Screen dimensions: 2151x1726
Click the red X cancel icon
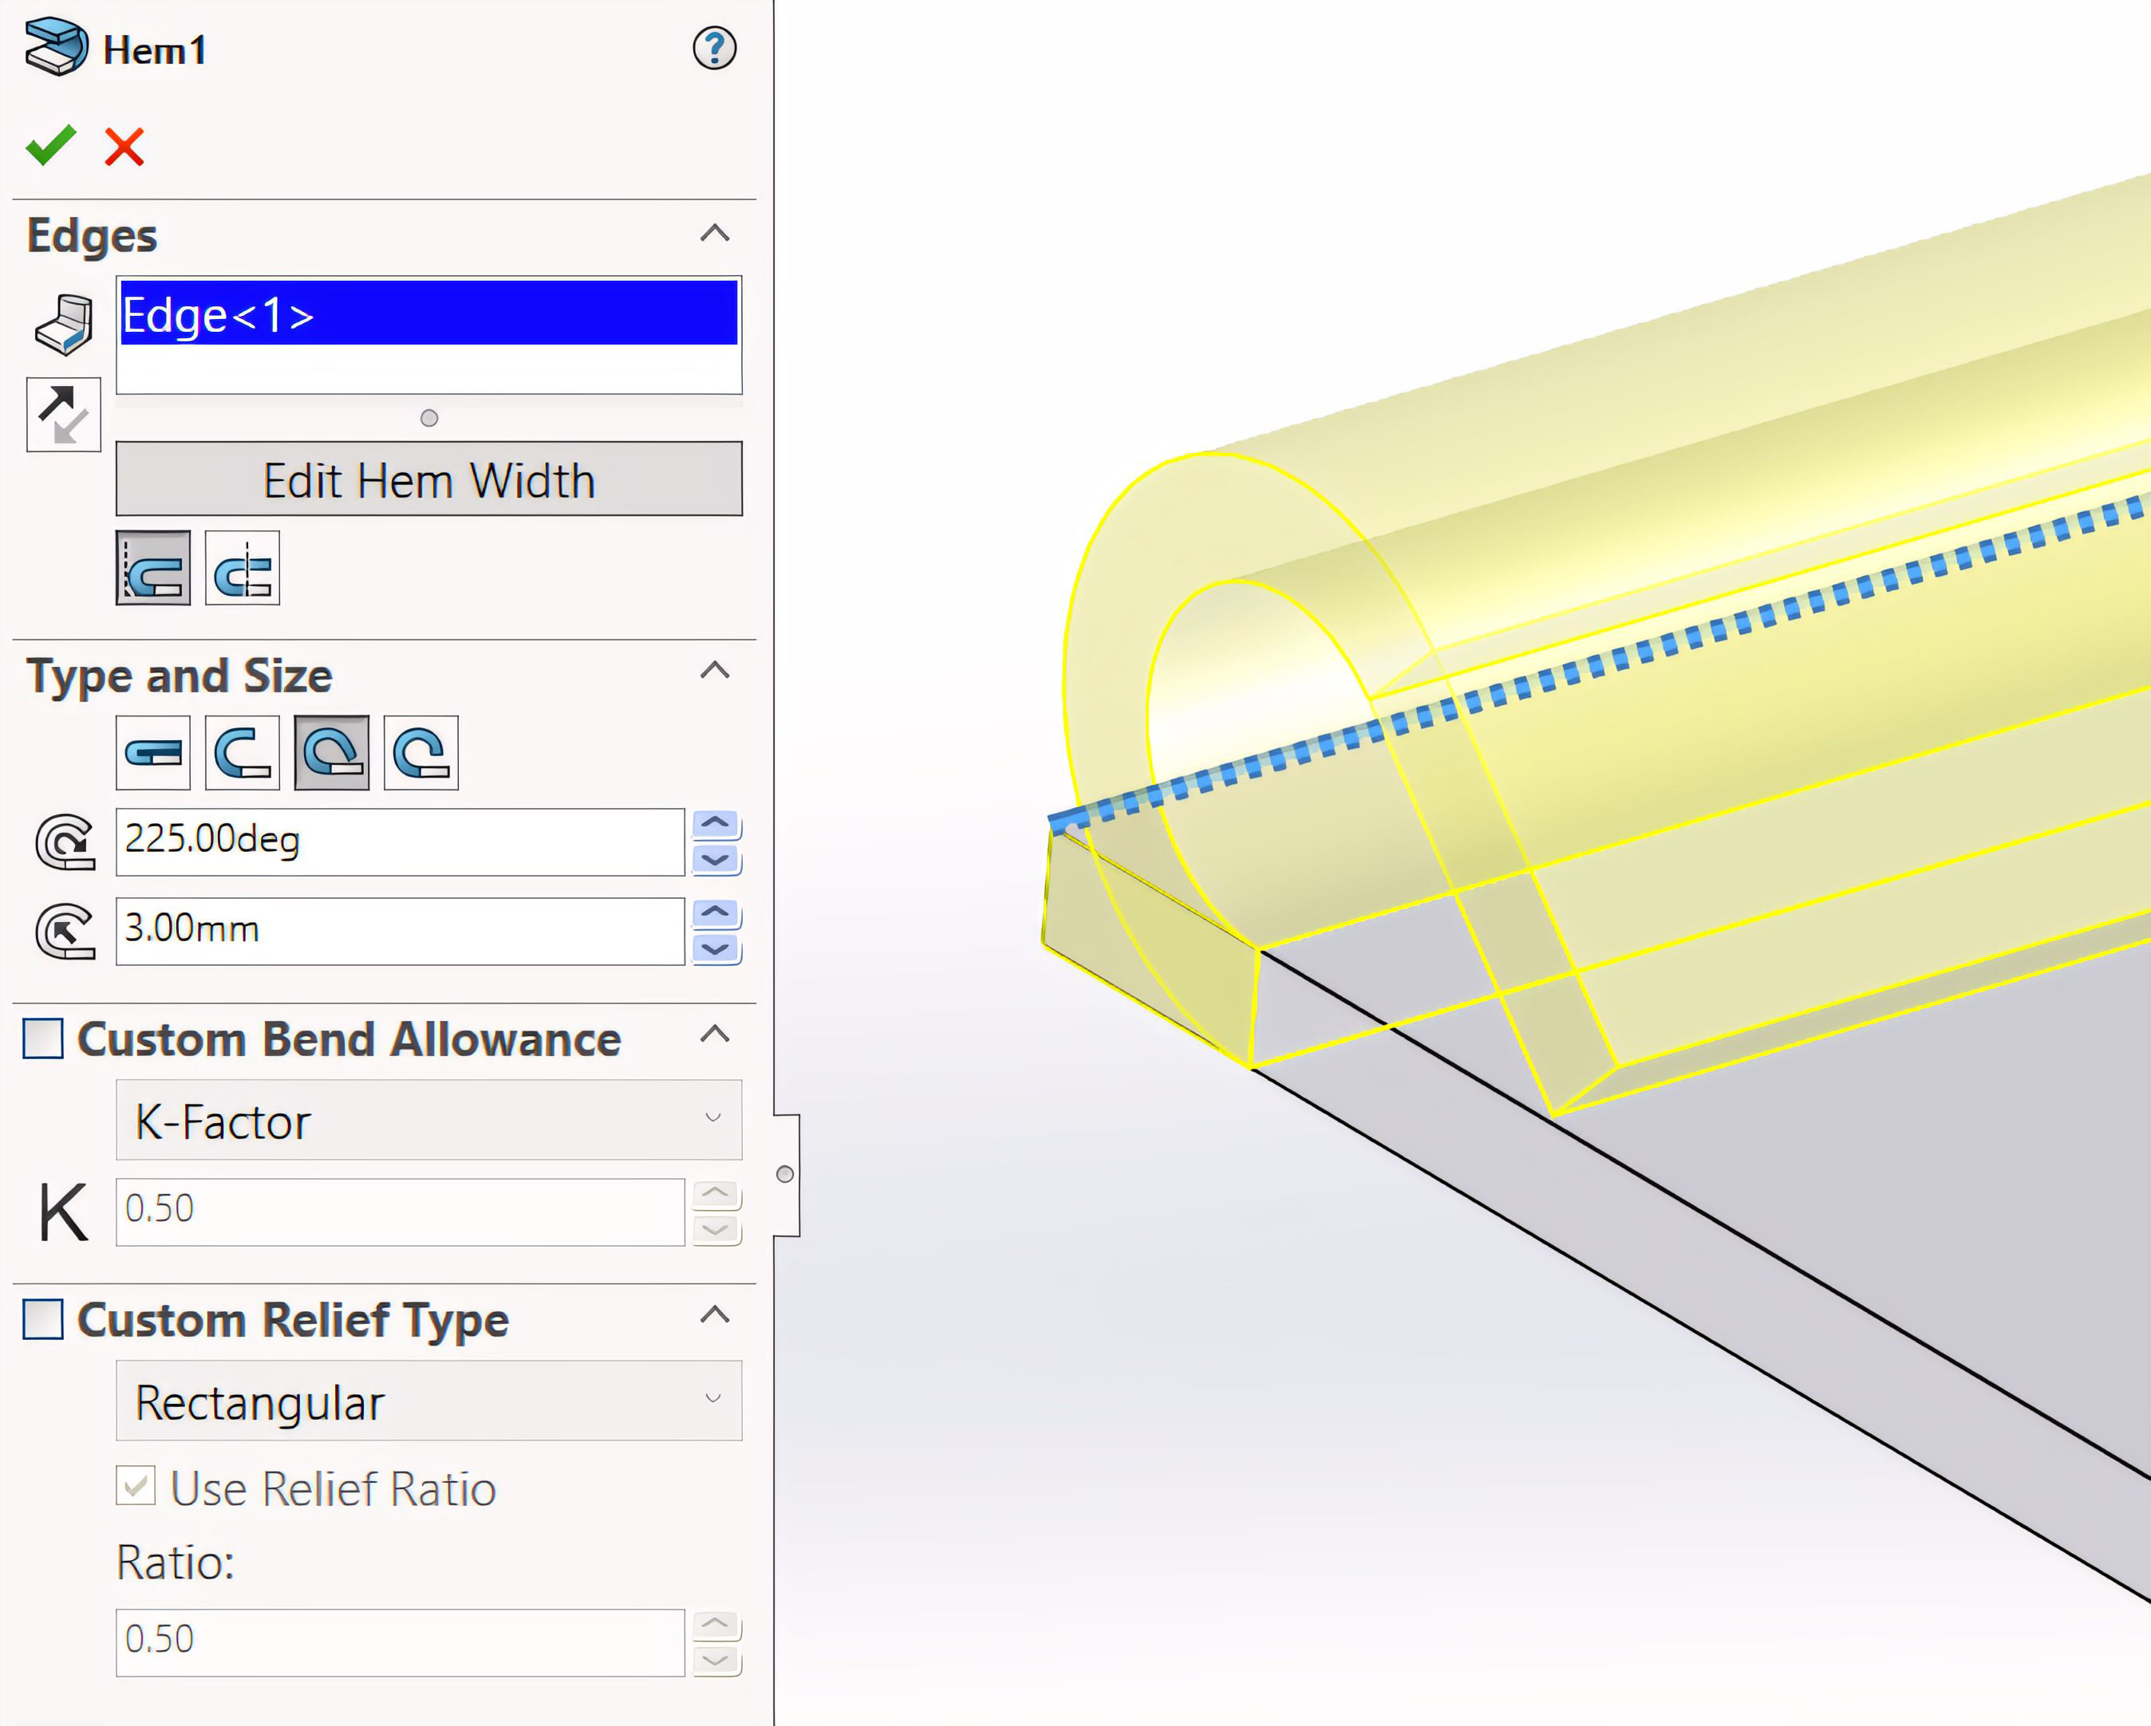point(124,148)
